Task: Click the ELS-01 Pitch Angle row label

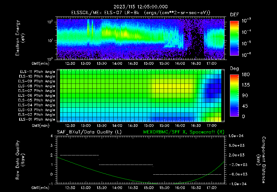Action: (37, 119)
